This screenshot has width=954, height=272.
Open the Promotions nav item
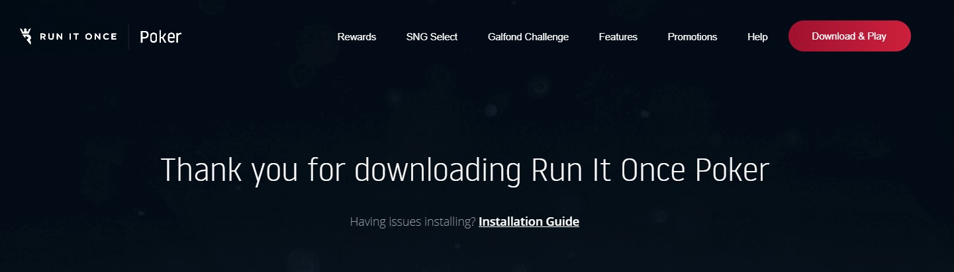[x=692, y=37]
